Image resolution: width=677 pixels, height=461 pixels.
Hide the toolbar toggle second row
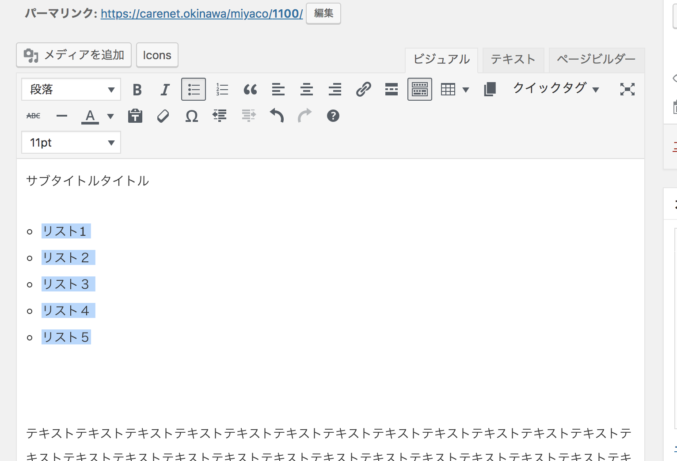(x=419, y=90)
